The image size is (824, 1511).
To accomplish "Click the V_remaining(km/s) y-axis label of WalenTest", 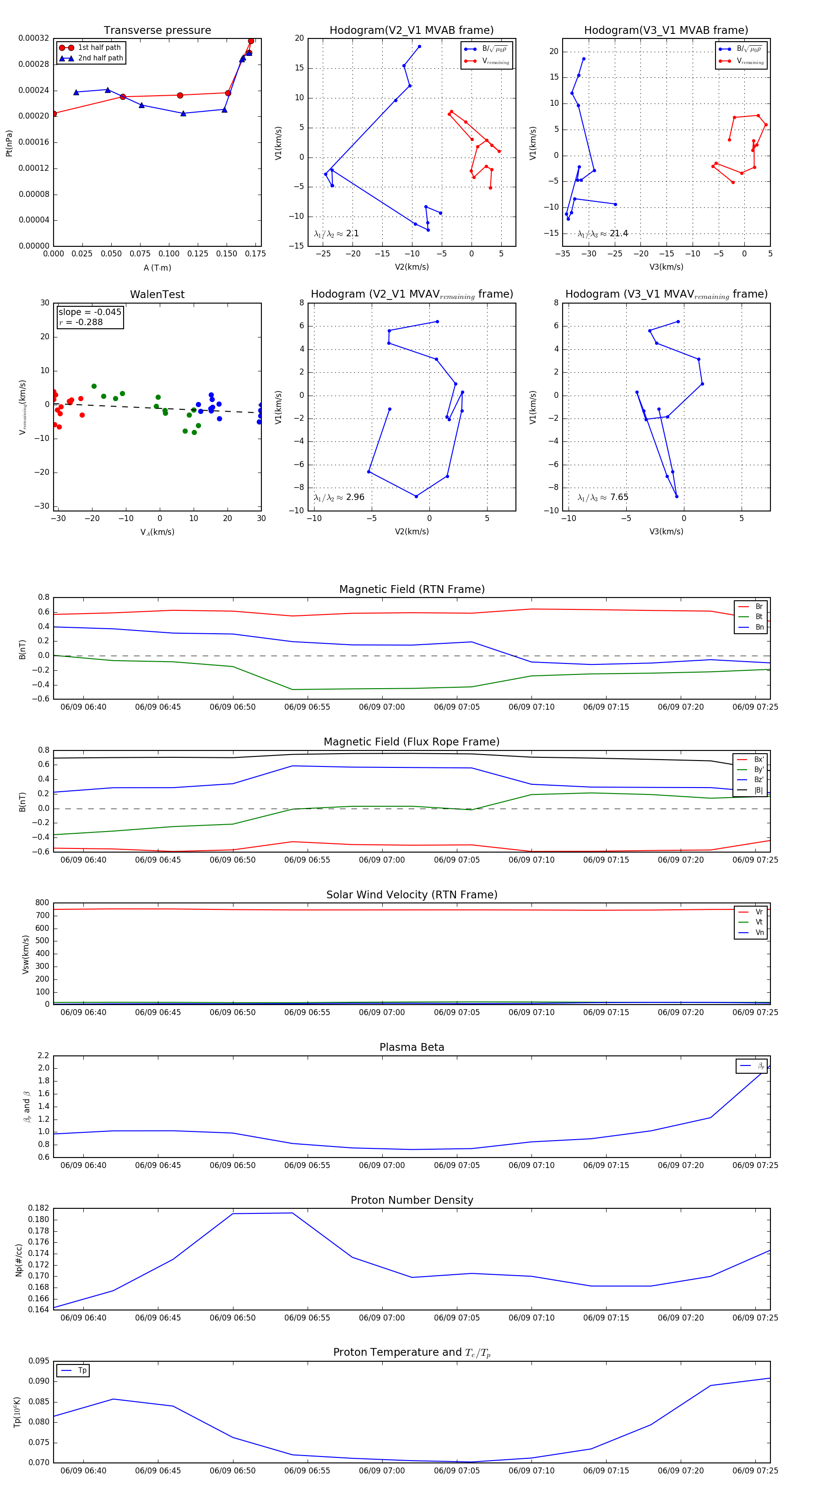I will tap(22, 407).
